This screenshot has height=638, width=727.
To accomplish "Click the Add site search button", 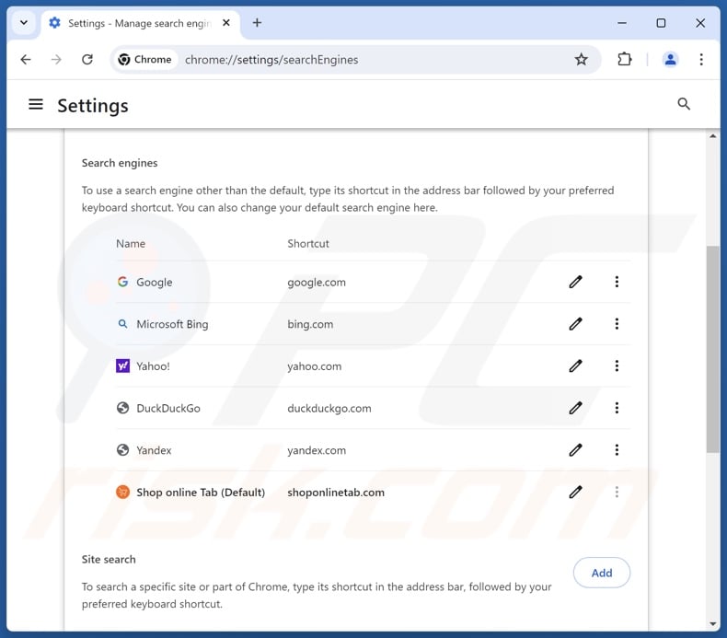I will click(601, 573).
